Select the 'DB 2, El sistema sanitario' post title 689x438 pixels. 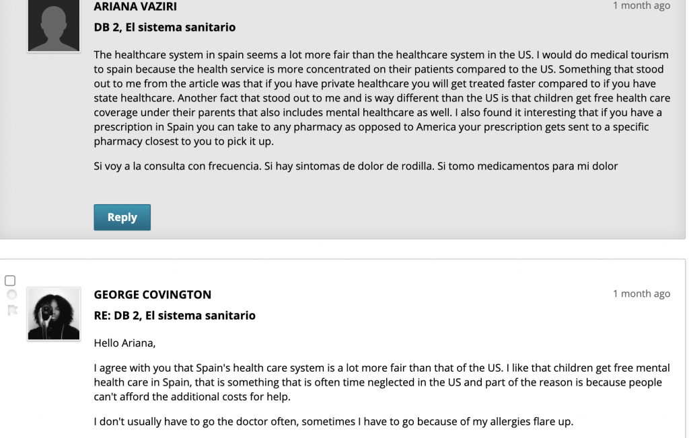pos(165,28)
